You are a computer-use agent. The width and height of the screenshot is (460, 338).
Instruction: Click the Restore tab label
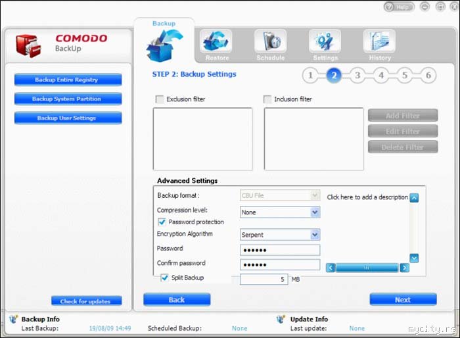click(217, 58)
